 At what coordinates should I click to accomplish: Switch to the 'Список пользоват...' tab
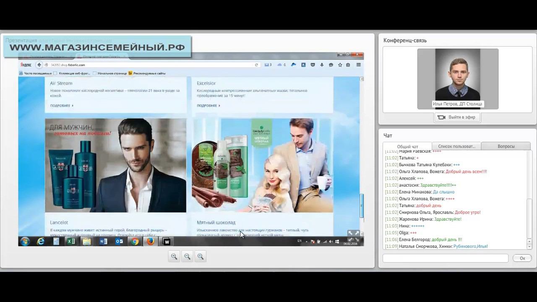(456, 146)
